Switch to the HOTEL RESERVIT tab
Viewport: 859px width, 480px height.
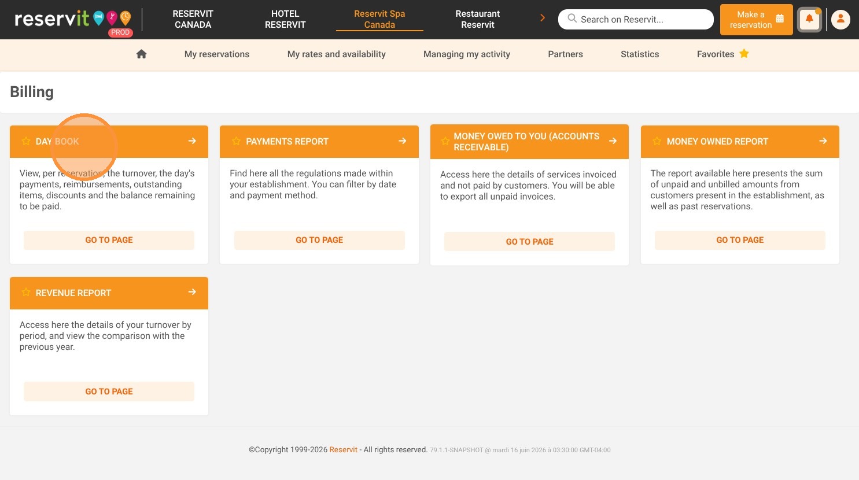pos(285,19)
